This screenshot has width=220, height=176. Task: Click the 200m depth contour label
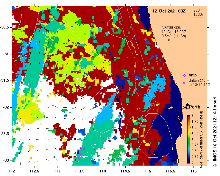coord(198,10)
